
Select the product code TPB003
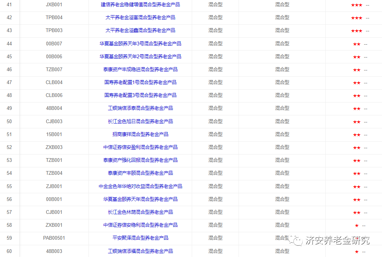click(x=54, y=31)
